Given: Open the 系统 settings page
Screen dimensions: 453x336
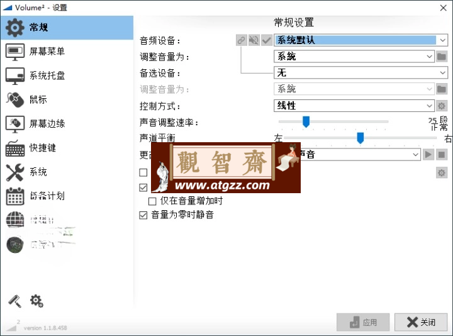Looking at the screenshot, I should point(67,172).
